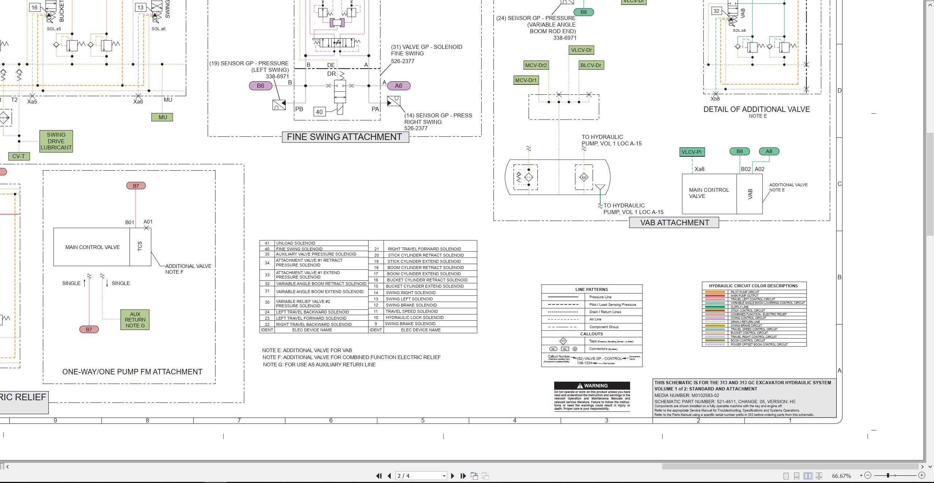
Task: Click the BLCV-Dr label box
Action: [x=591, y=65]
